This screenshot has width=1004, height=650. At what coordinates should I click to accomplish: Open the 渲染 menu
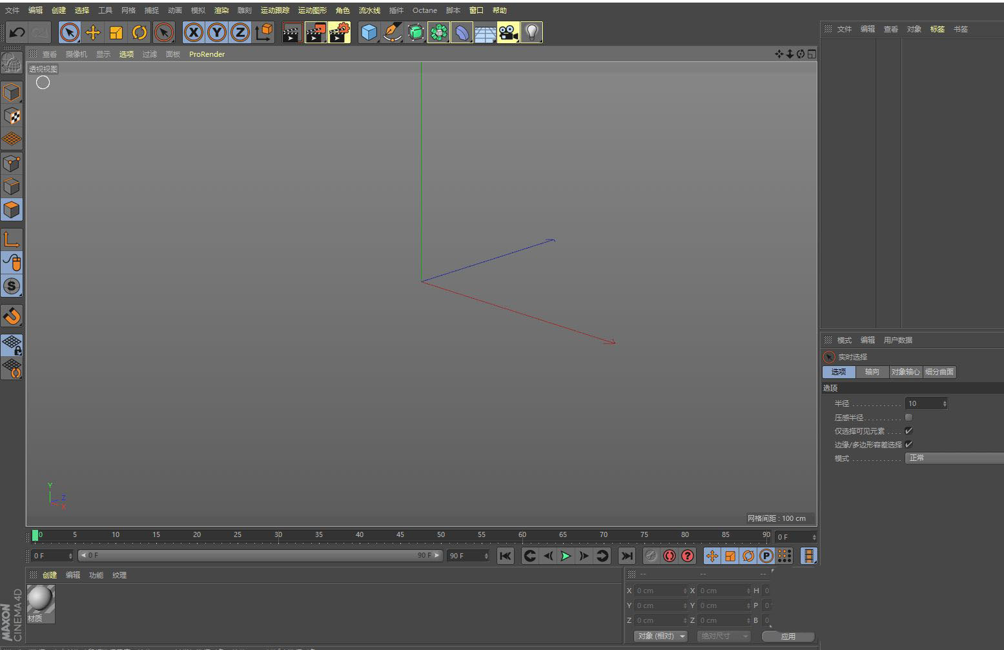click(221, 10)
